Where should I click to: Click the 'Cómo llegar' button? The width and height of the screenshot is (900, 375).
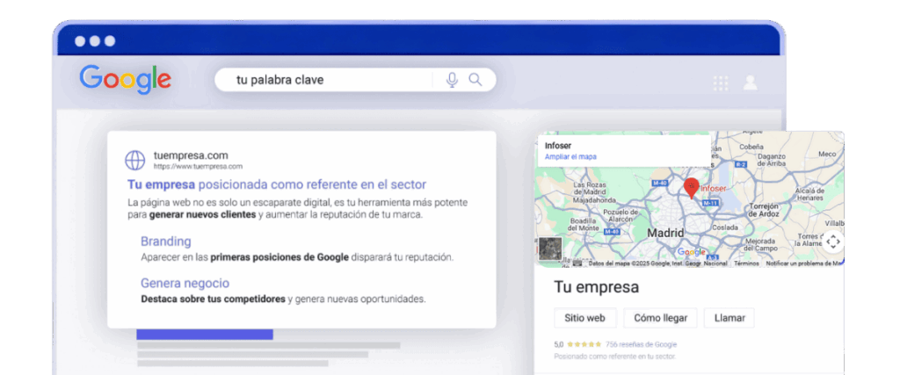[x=660, y=318]
